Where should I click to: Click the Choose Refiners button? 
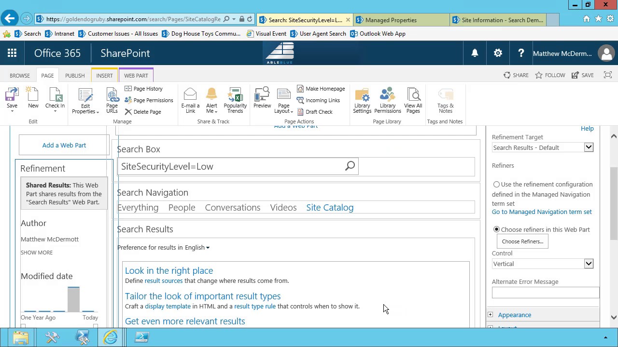(522, 241)
